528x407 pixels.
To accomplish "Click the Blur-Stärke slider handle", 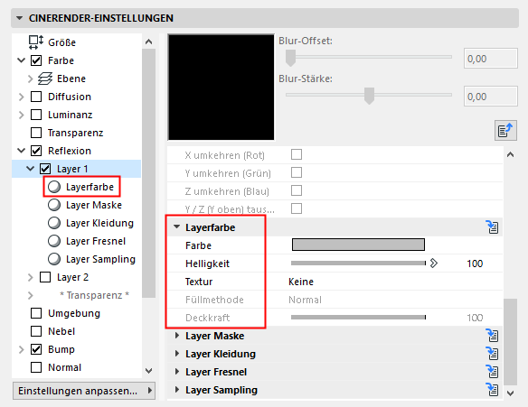I will click(370, 96).
